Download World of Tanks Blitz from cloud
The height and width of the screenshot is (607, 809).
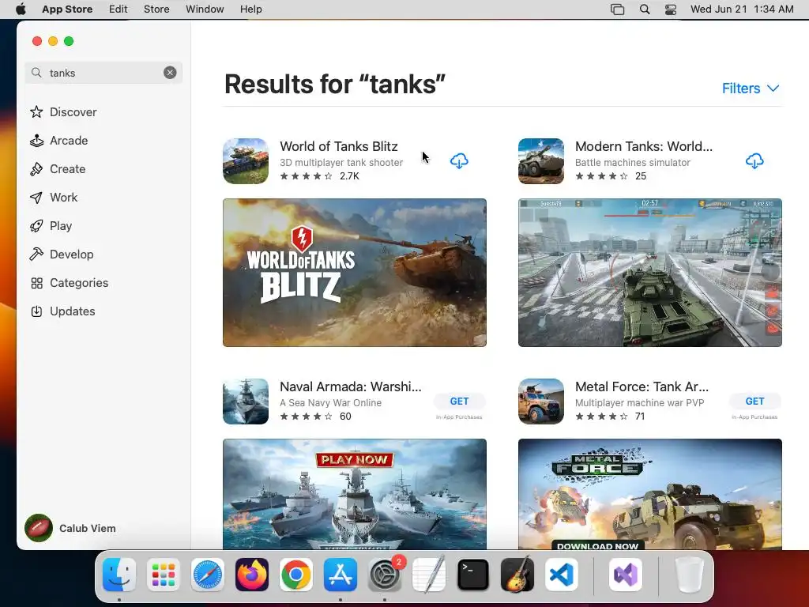click(x=459, y=161)
